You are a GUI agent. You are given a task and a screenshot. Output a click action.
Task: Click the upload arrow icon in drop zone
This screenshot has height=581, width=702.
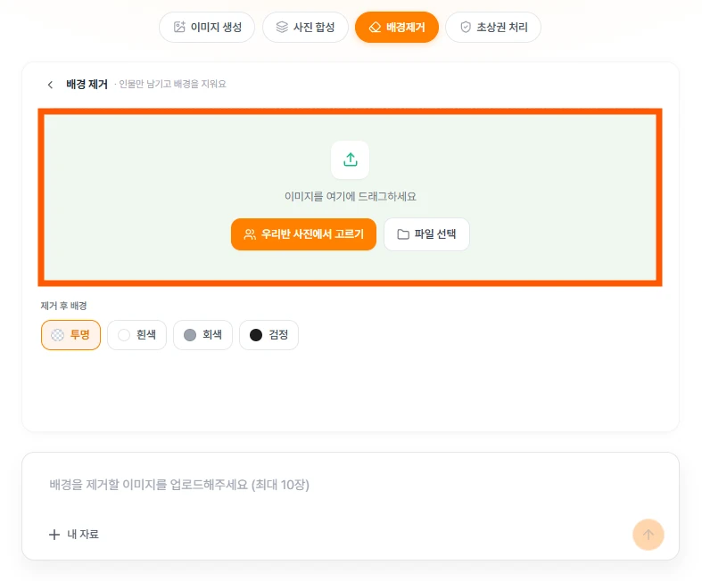(x=350, y=160)
